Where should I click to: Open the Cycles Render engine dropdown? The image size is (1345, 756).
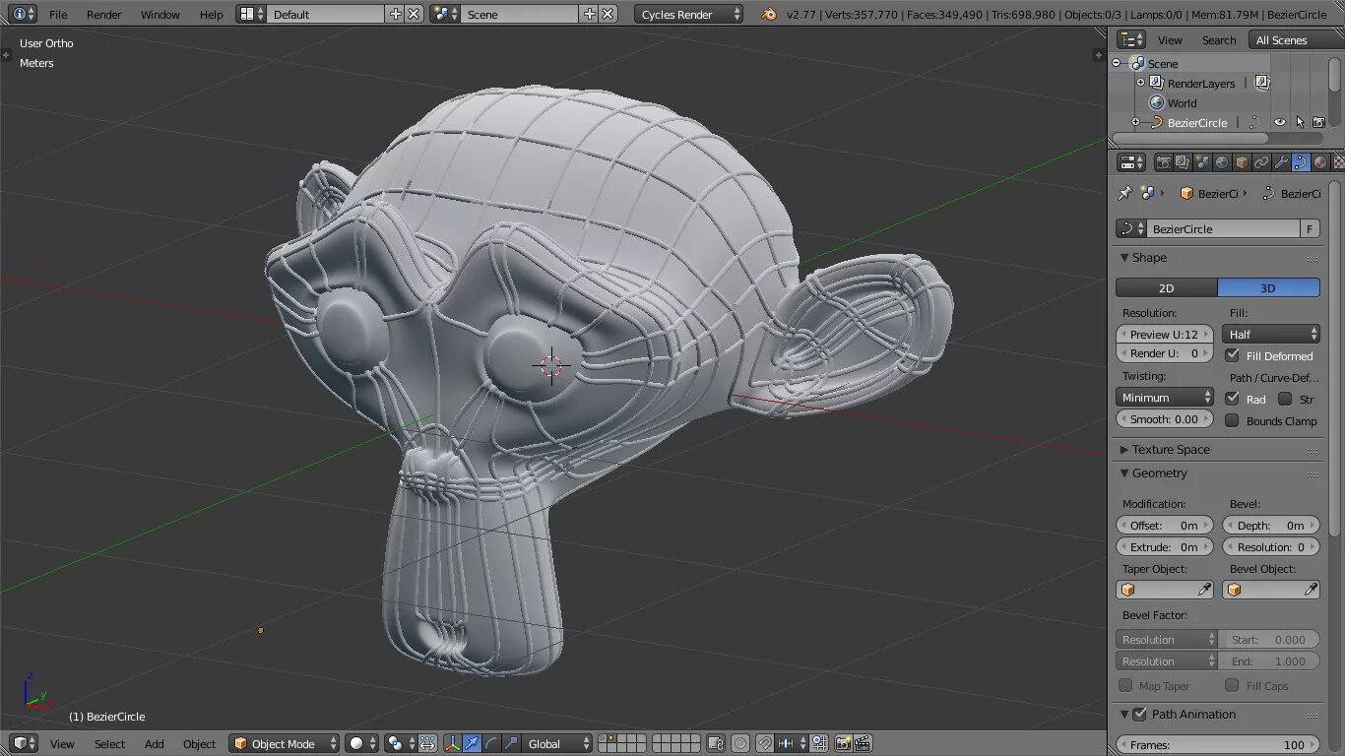689,14
